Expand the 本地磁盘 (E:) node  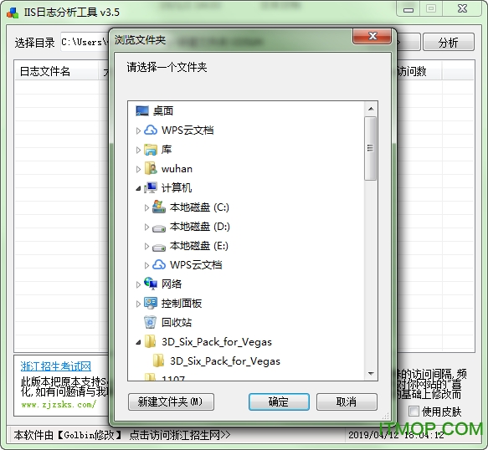[x=146, y=246]
